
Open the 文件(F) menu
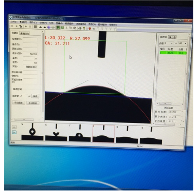point(14,22)
